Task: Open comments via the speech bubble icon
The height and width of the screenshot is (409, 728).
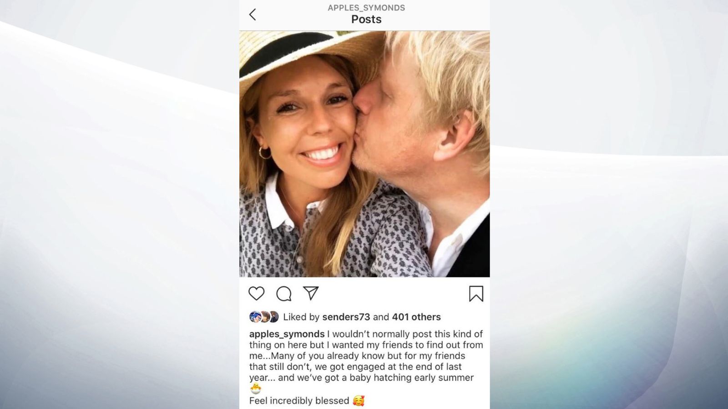Action: [284, 294]
